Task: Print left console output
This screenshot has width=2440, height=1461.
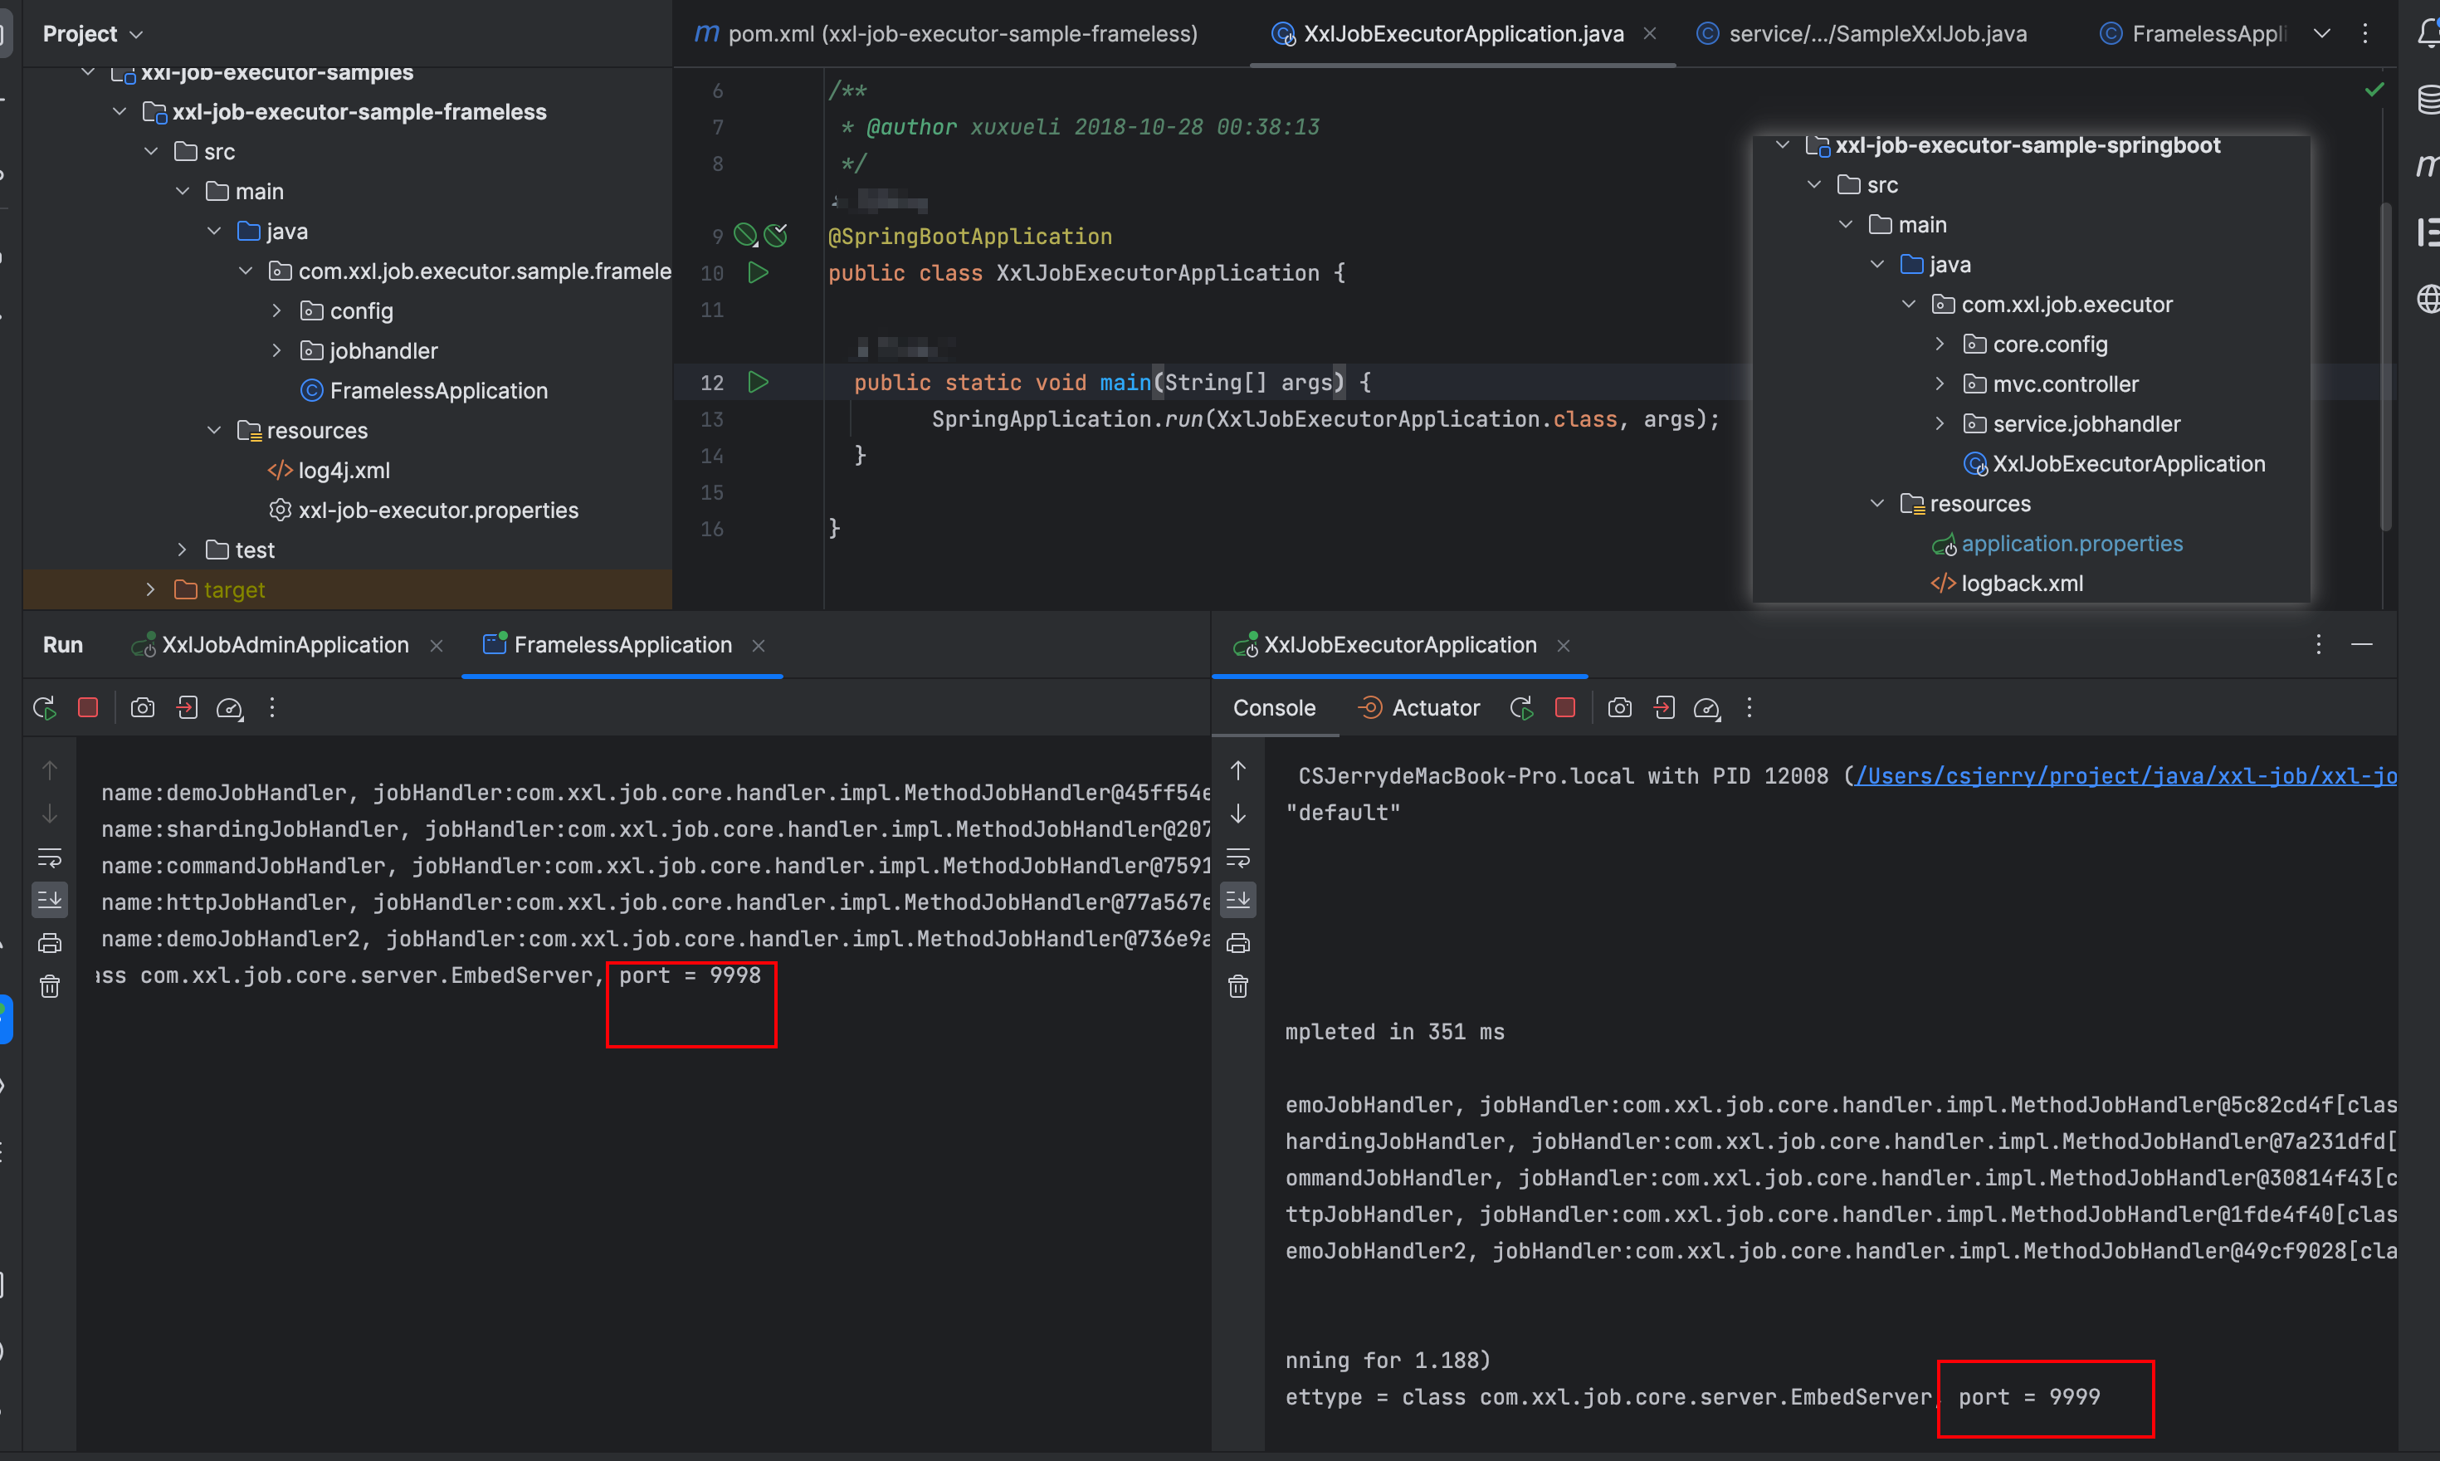Action: 49,943
